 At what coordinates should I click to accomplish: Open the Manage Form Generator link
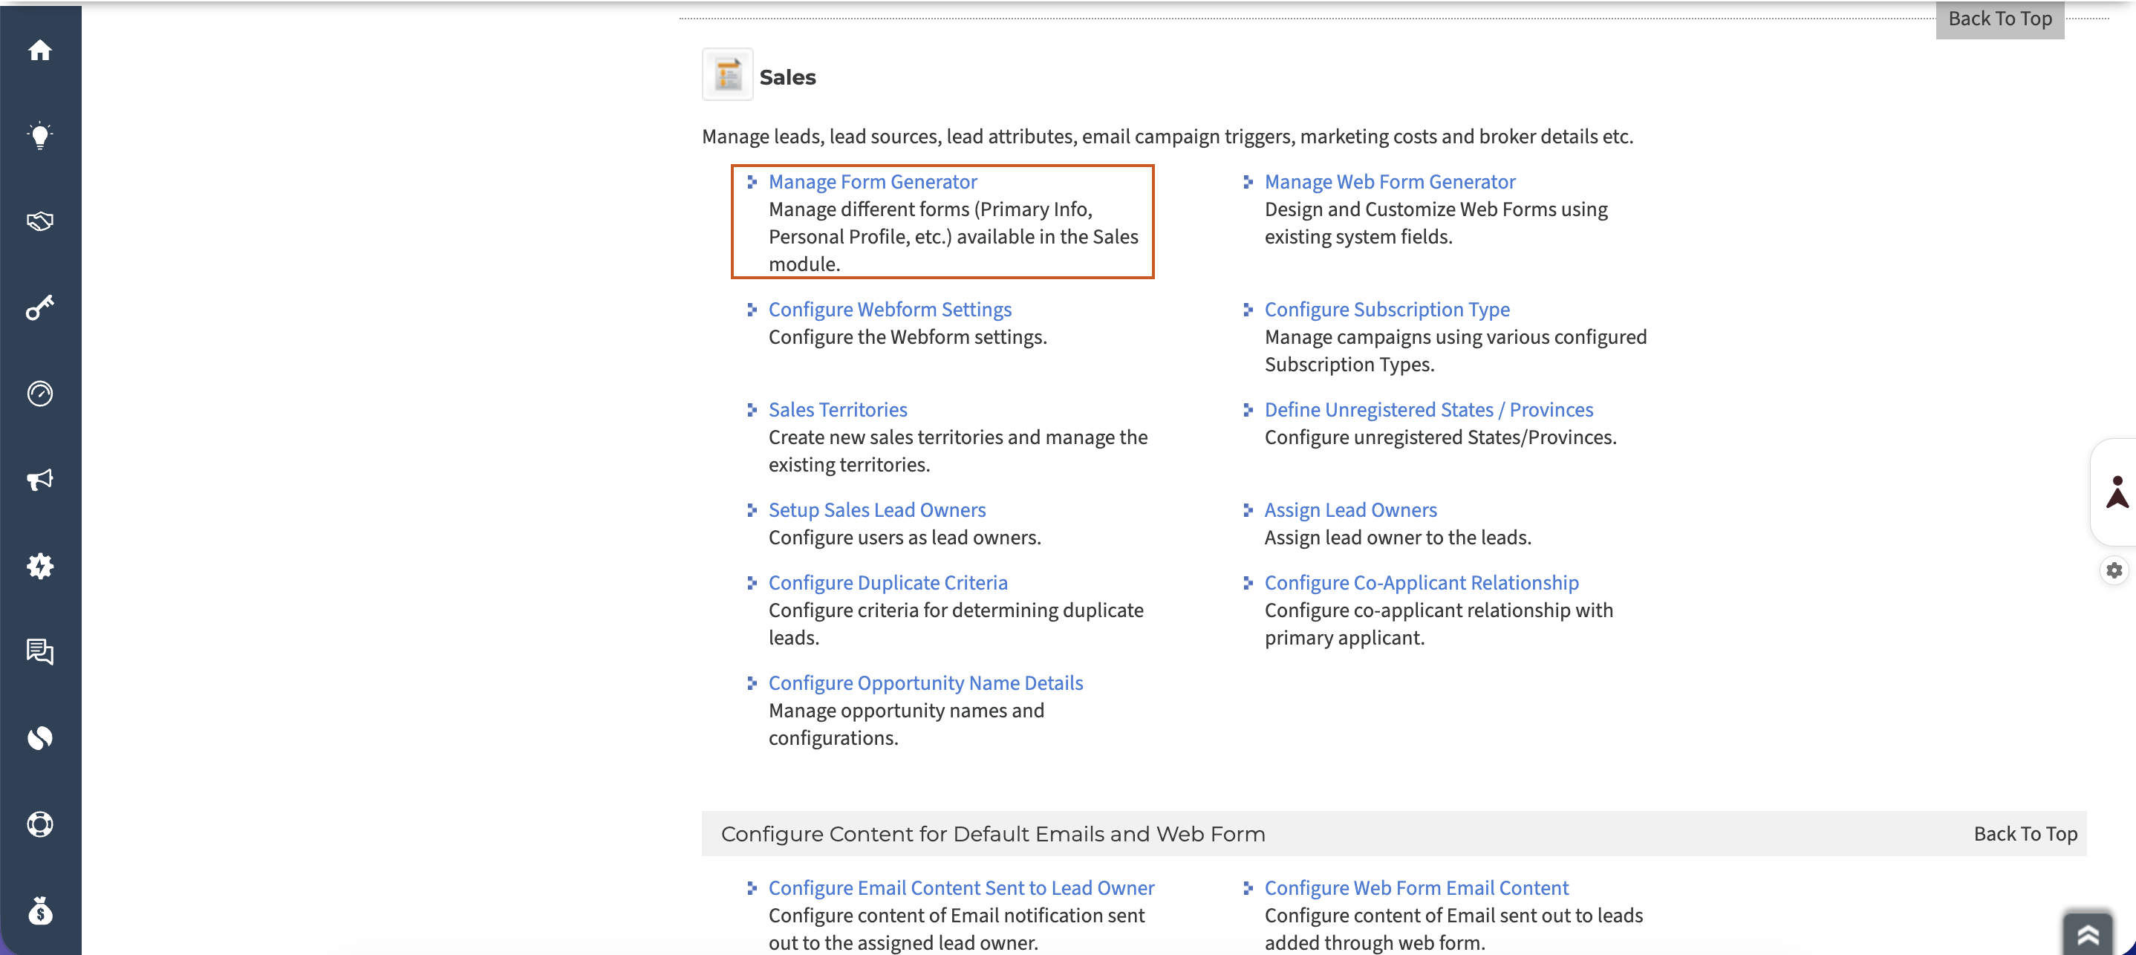pyautogui.click(x=873, y=181)
